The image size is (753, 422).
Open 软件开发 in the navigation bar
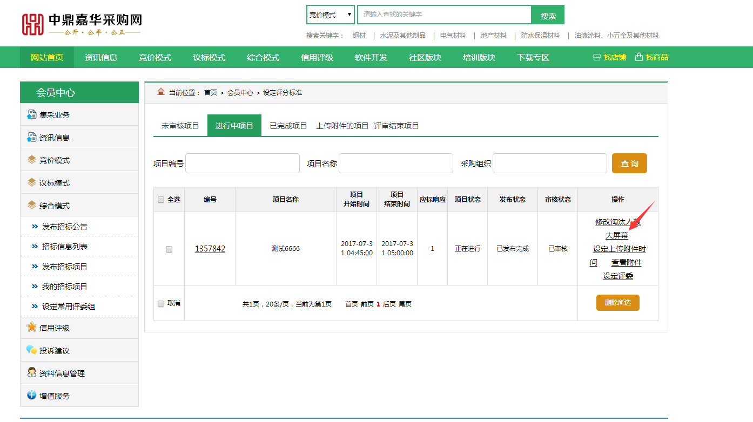371,57
